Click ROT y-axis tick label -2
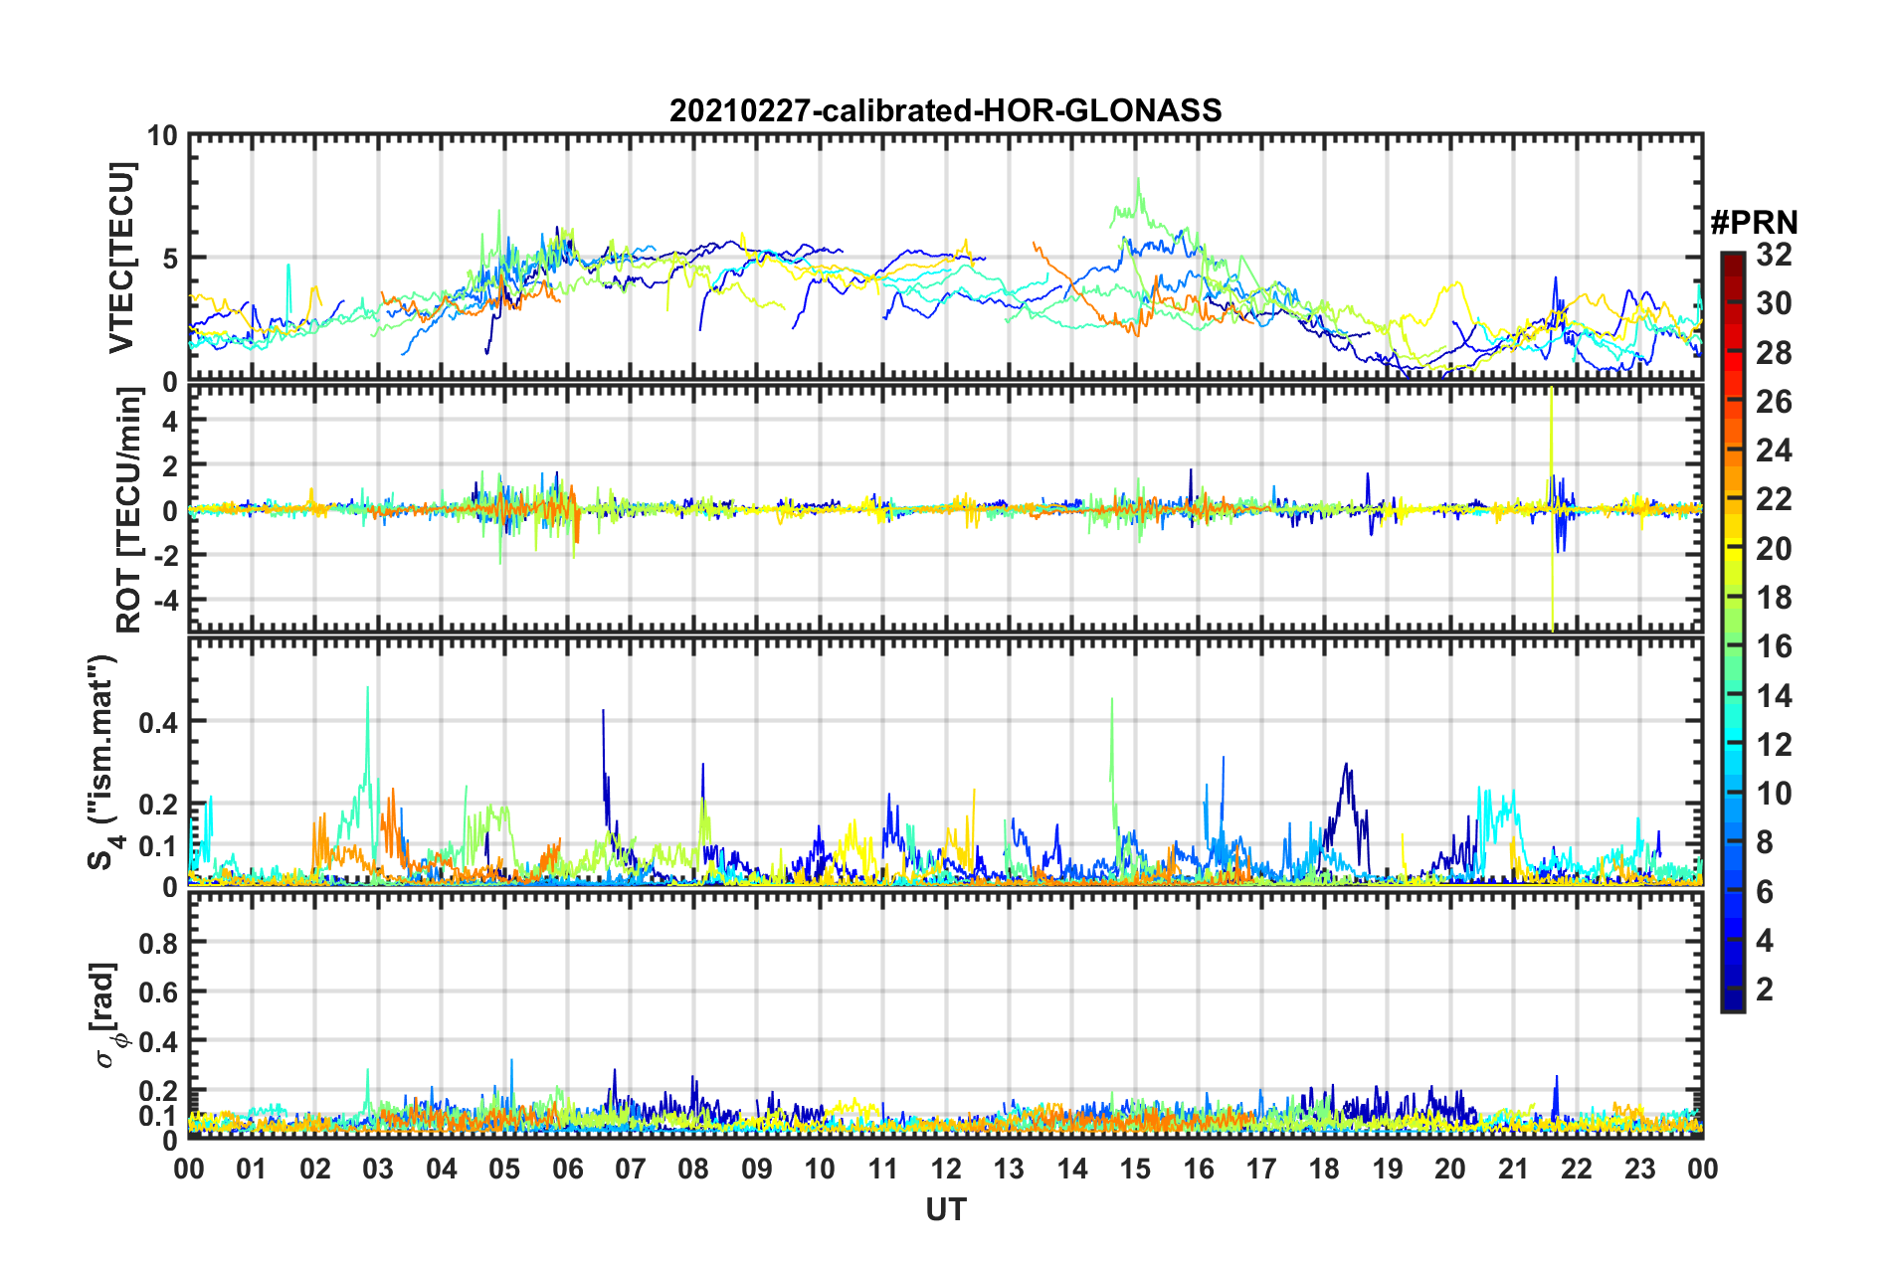 165,556
